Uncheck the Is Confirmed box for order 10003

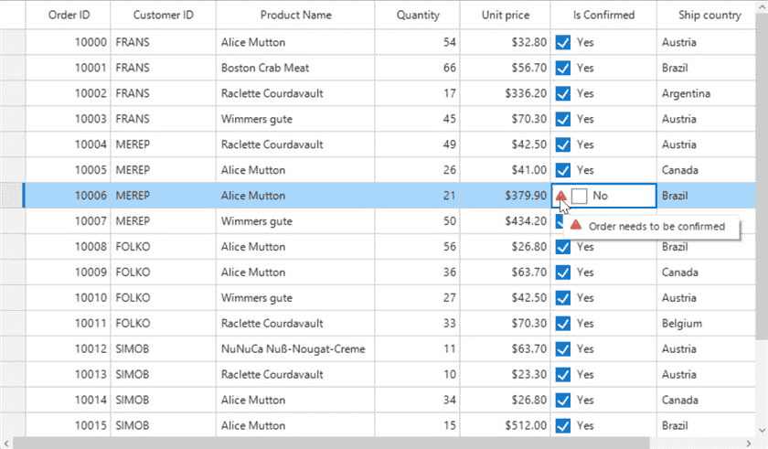tap(563, 119)
